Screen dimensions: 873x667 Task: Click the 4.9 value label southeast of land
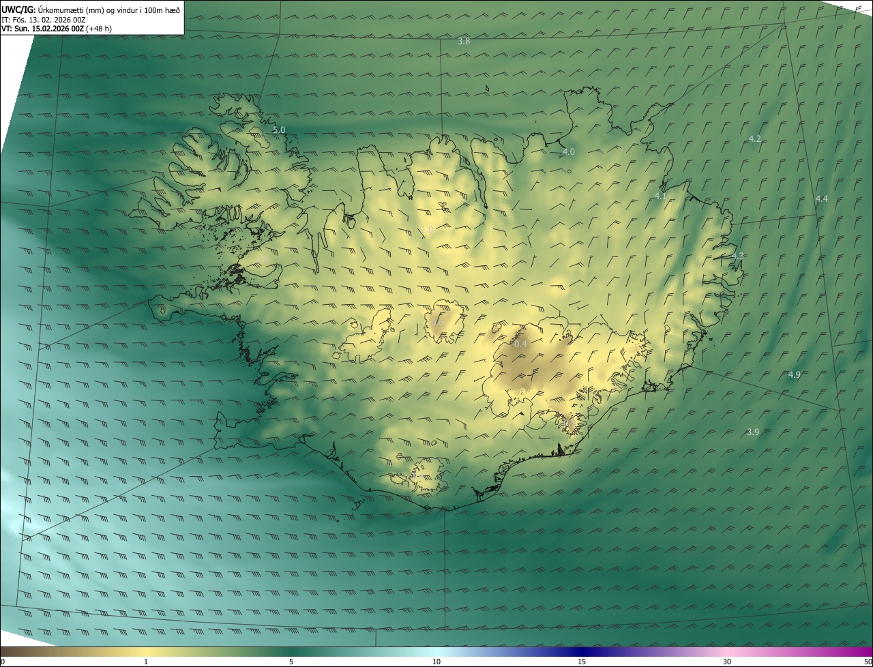click(x=795, y=375)
